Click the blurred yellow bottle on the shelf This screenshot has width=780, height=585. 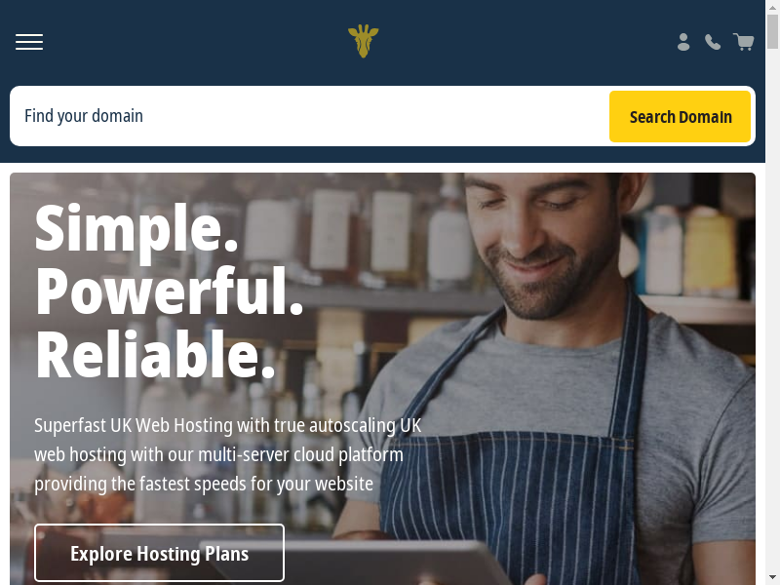click(x=711, y=253)
